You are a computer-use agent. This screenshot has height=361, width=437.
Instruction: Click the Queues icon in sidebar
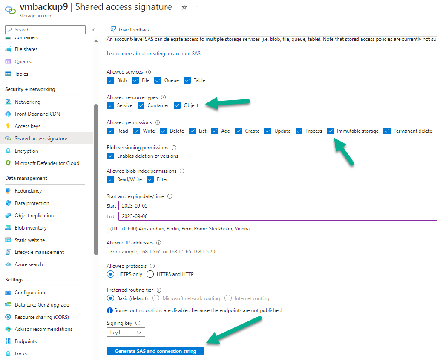click(8, 62)
